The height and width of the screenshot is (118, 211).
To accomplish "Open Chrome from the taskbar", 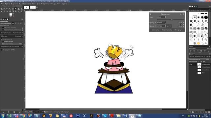I will pyautogui.click(x=23, y=116).
